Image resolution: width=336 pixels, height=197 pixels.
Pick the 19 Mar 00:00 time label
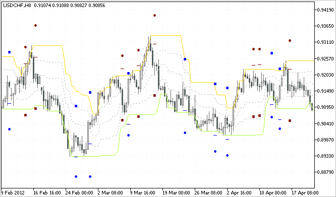click(176, 193)
